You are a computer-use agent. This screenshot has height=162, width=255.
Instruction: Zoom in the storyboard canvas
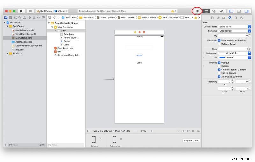tap(152, 131)
